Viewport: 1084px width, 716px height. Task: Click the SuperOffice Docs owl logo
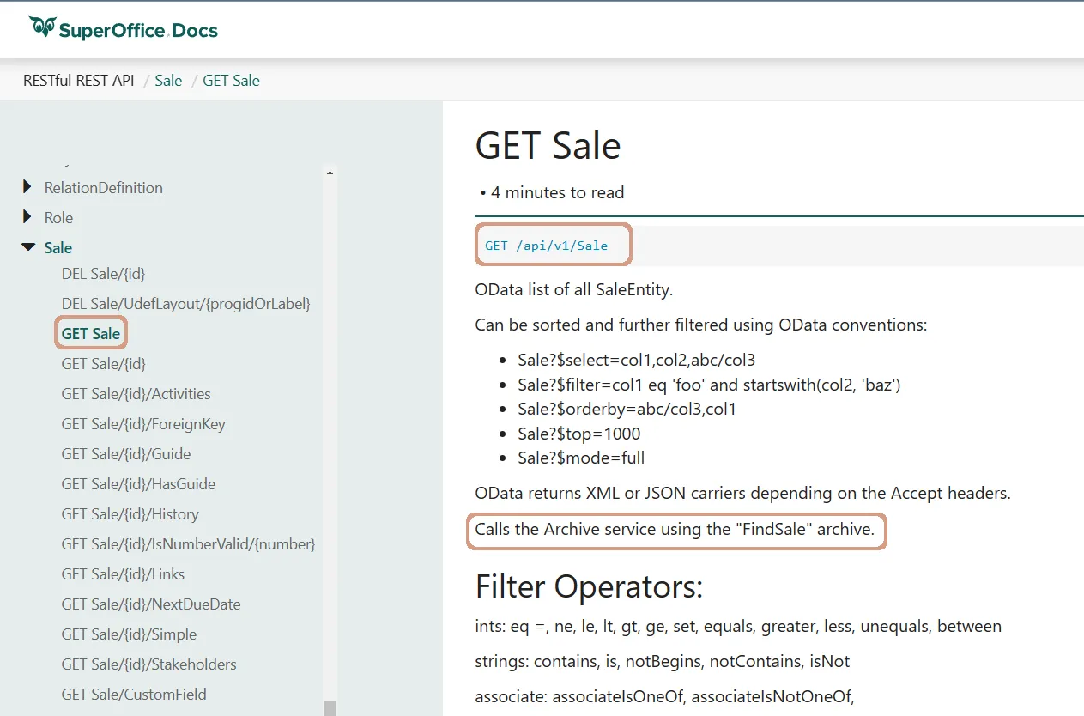43,27
